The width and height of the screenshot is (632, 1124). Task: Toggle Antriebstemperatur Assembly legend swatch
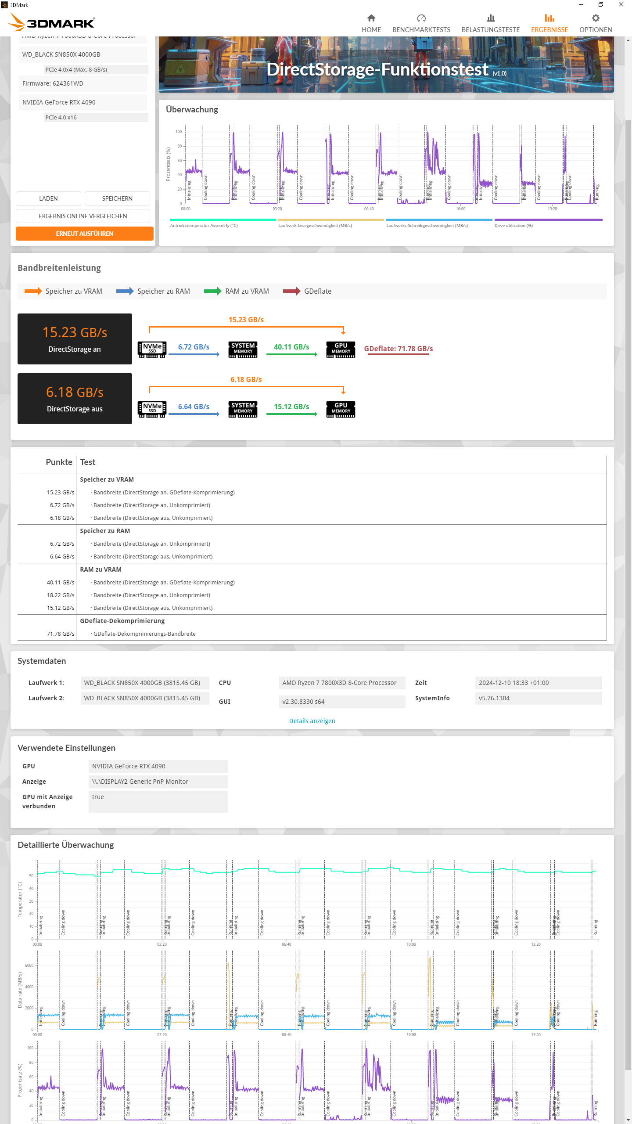[223, 220]
